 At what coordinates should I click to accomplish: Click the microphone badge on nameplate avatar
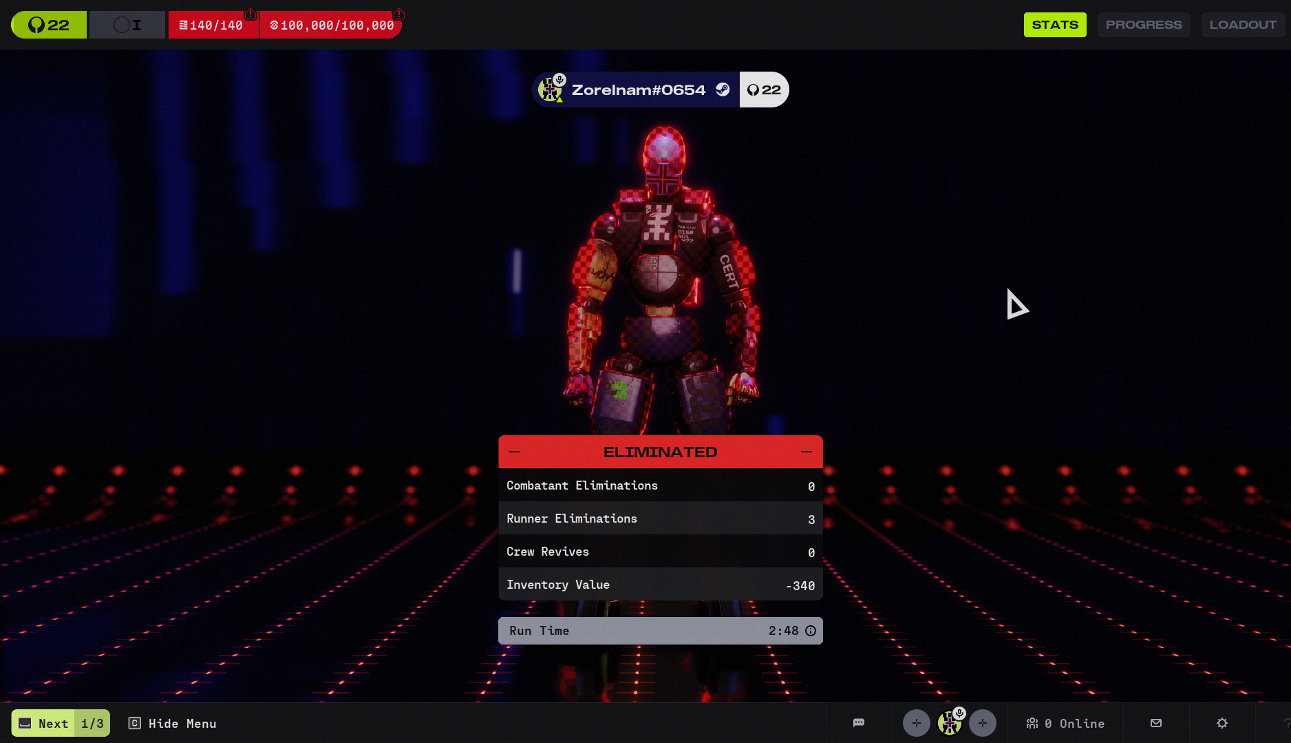click(559, 79)
